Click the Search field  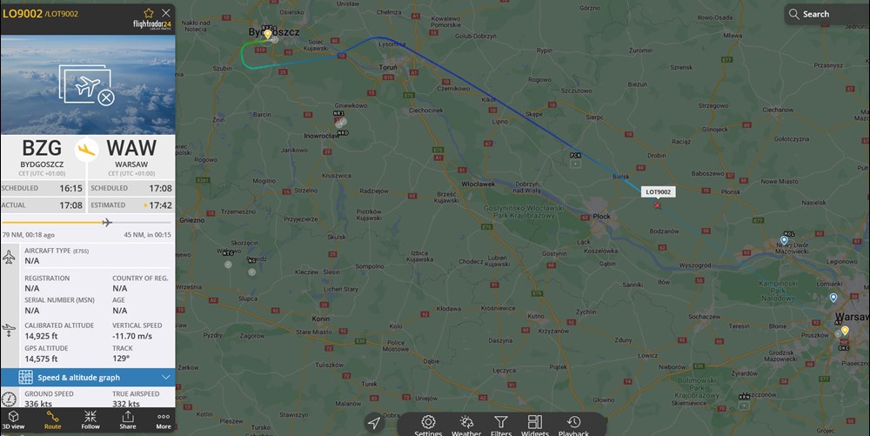click(826, 14)
